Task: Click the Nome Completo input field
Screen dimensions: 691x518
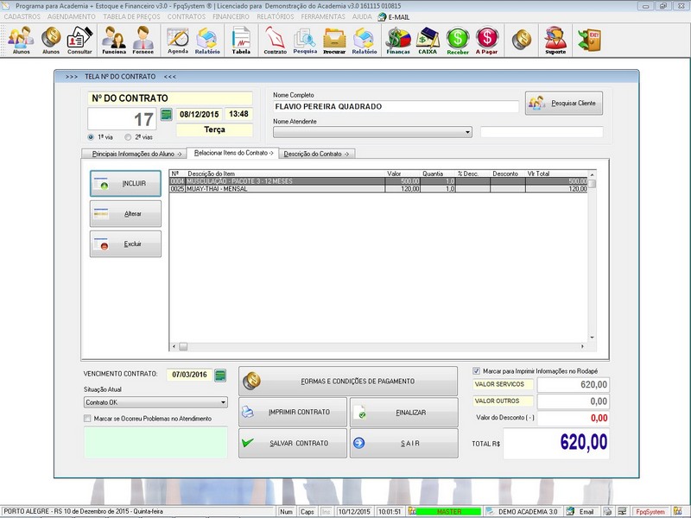Action: [396, 106]
